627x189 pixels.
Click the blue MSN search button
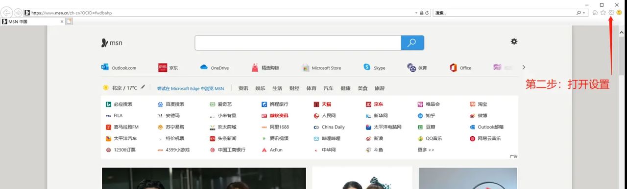412,42
